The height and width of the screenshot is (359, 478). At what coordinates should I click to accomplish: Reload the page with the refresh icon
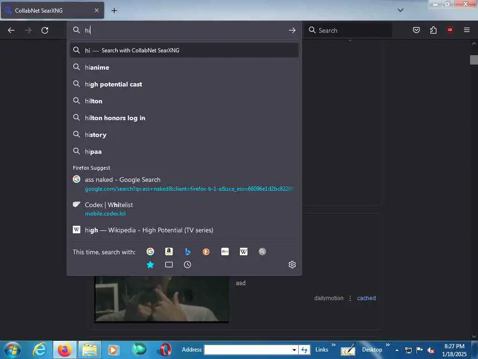point(45,30)
